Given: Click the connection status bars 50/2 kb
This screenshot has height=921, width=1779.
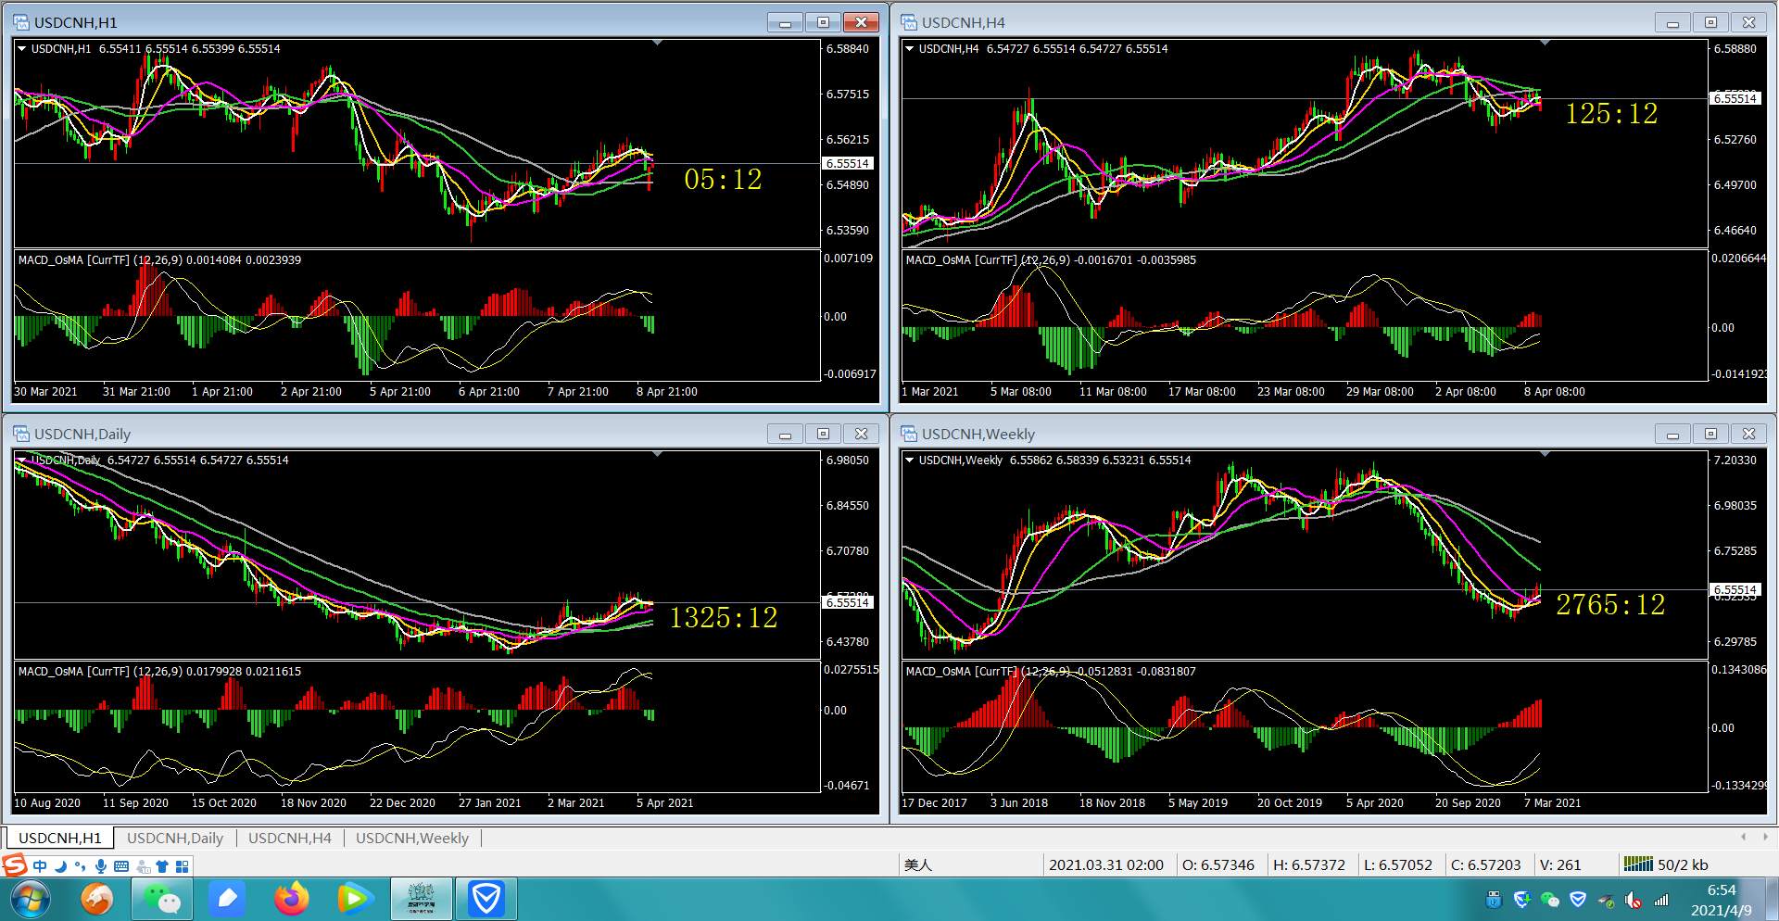Looking at the screenshot, I should pos(1665,864).
